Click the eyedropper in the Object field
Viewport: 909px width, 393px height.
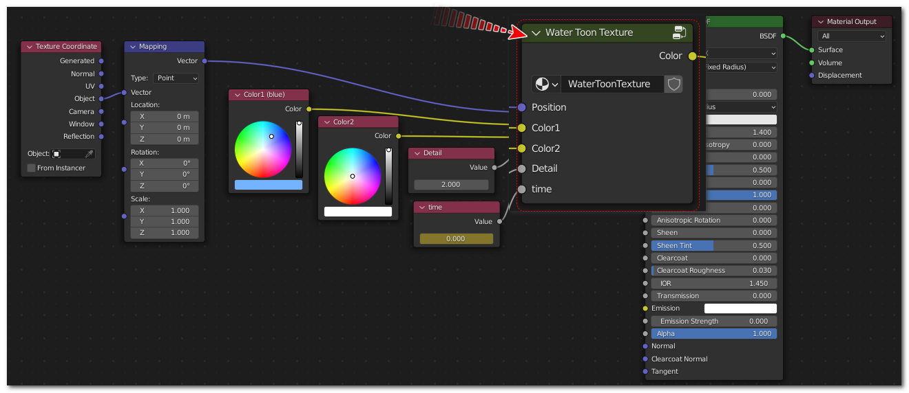(89, 154)
